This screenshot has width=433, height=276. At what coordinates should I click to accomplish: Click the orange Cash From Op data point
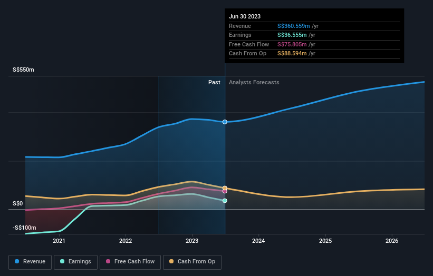[x=225, y=188]
